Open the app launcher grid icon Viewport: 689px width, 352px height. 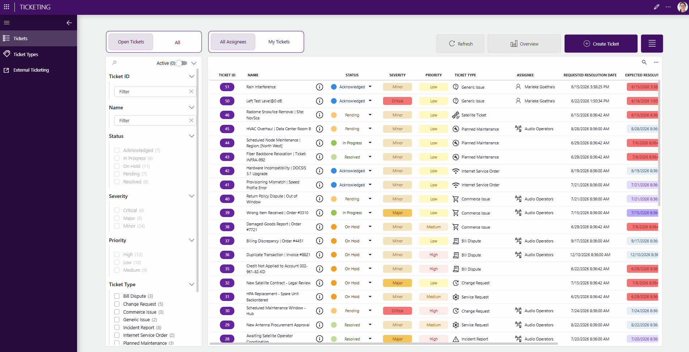7,7
